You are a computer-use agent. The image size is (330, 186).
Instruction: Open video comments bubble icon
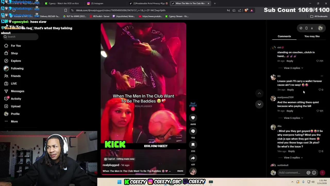[193, 131]
